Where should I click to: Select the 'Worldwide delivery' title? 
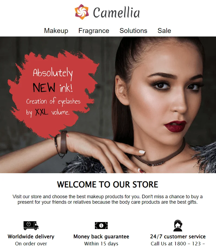(x=31, y=236)
